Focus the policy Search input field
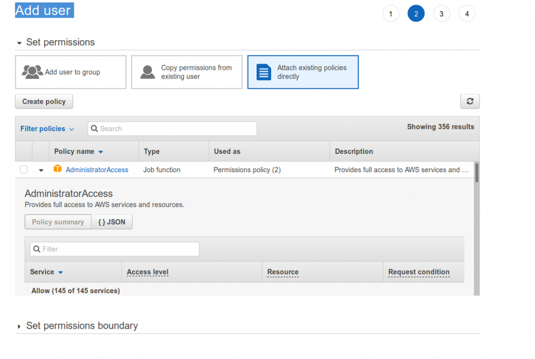Viewport: 535px width, 359px height. pyautogui.click(x=172, y=129)
